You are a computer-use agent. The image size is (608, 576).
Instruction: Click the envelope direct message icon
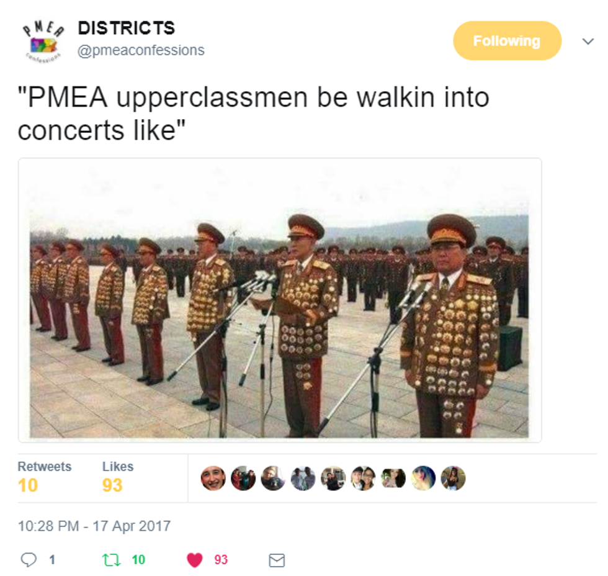[x=277, y=560]
